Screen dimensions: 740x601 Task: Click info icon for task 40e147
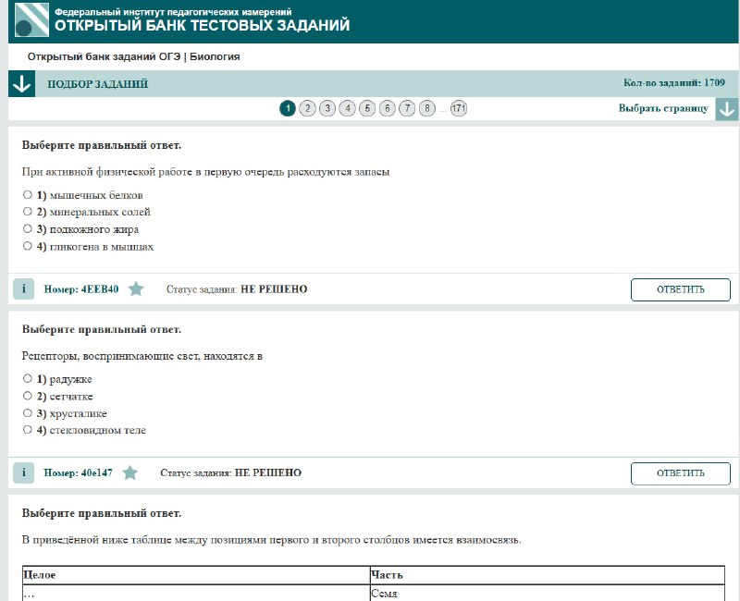click(x=23, y=473)
